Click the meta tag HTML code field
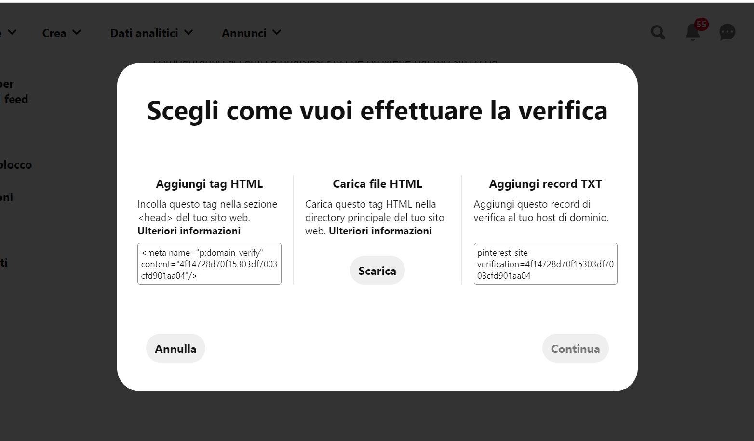 [x=209, y=264]
